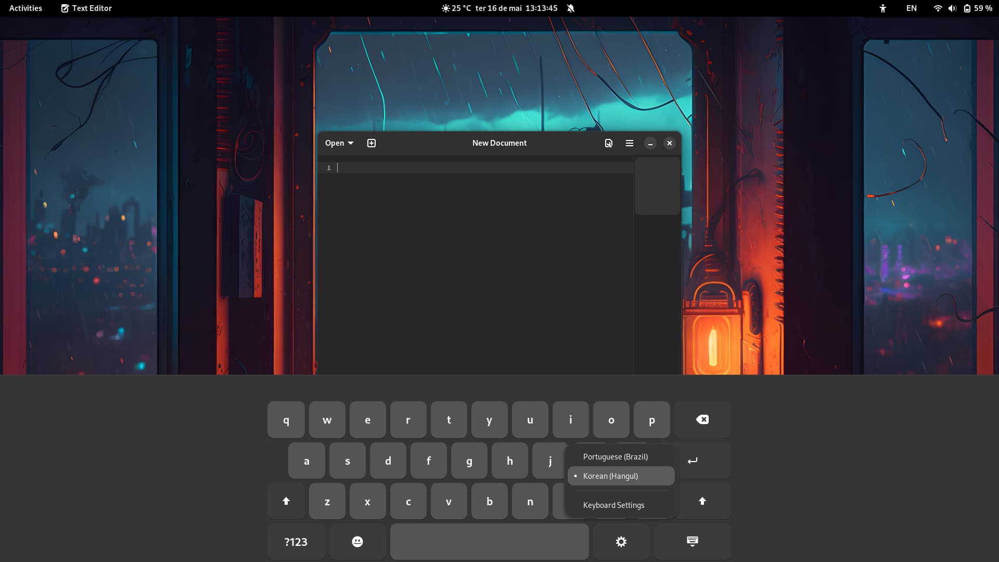Open the document preview icon
The image size is (999, 562).
608,143
